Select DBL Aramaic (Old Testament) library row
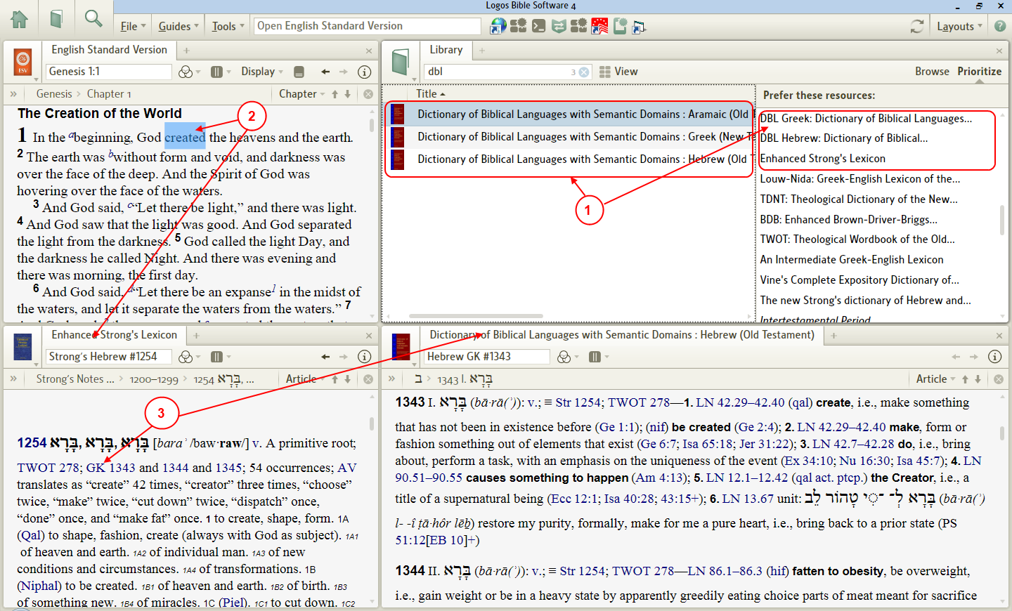 (x=569, y=114)
